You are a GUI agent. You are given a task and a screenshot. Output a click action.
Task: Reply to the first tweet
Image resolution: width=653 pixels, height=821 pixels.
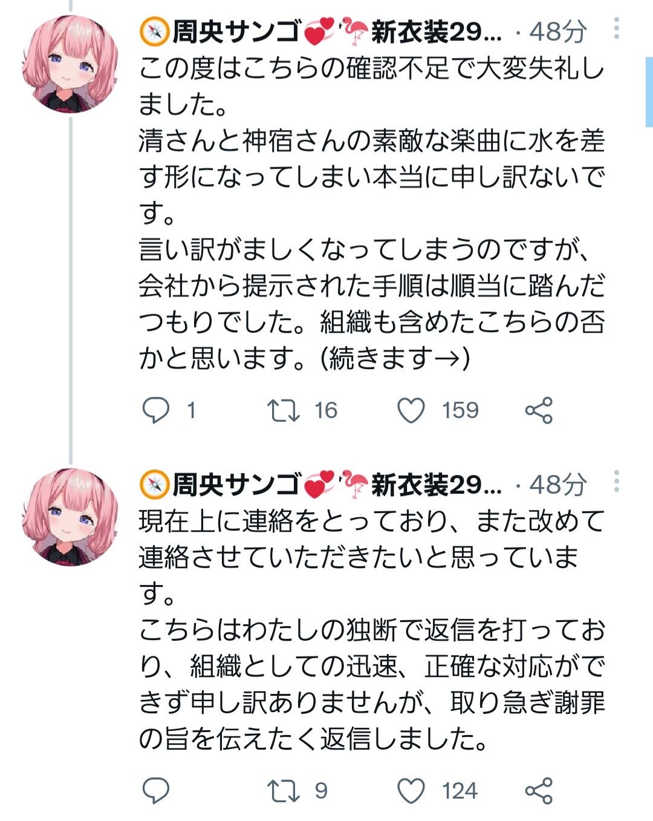(155, 411)
